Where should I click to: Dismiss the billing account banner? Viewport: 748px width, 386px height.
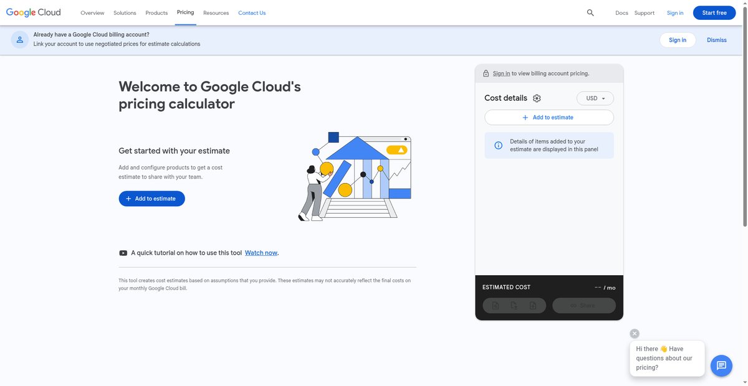(x=717, y=40)
